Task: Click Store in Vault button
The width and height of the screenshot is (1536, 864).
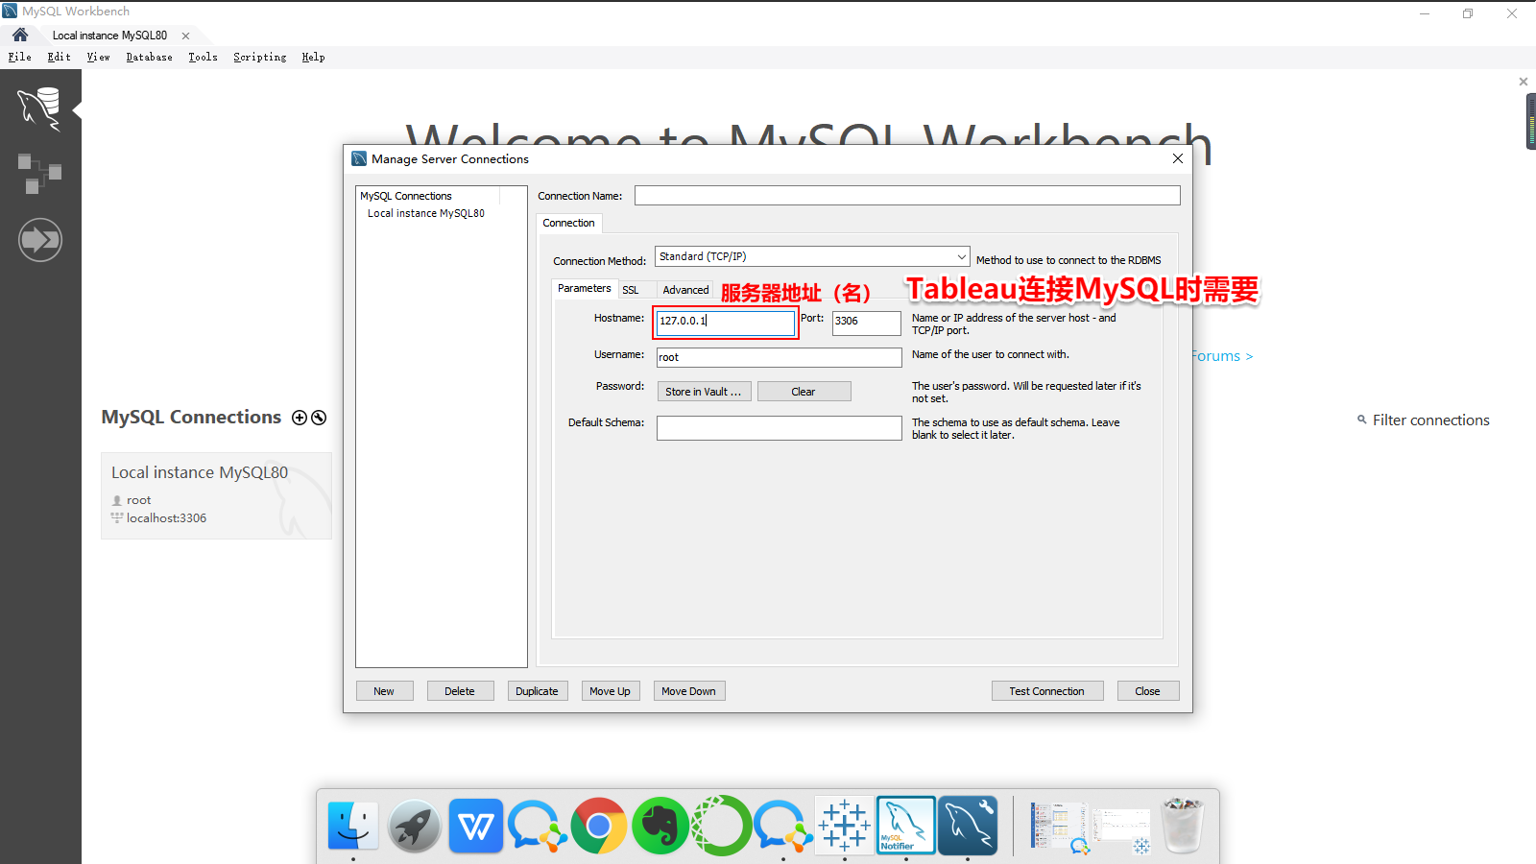Action: (x=704, y=392)
